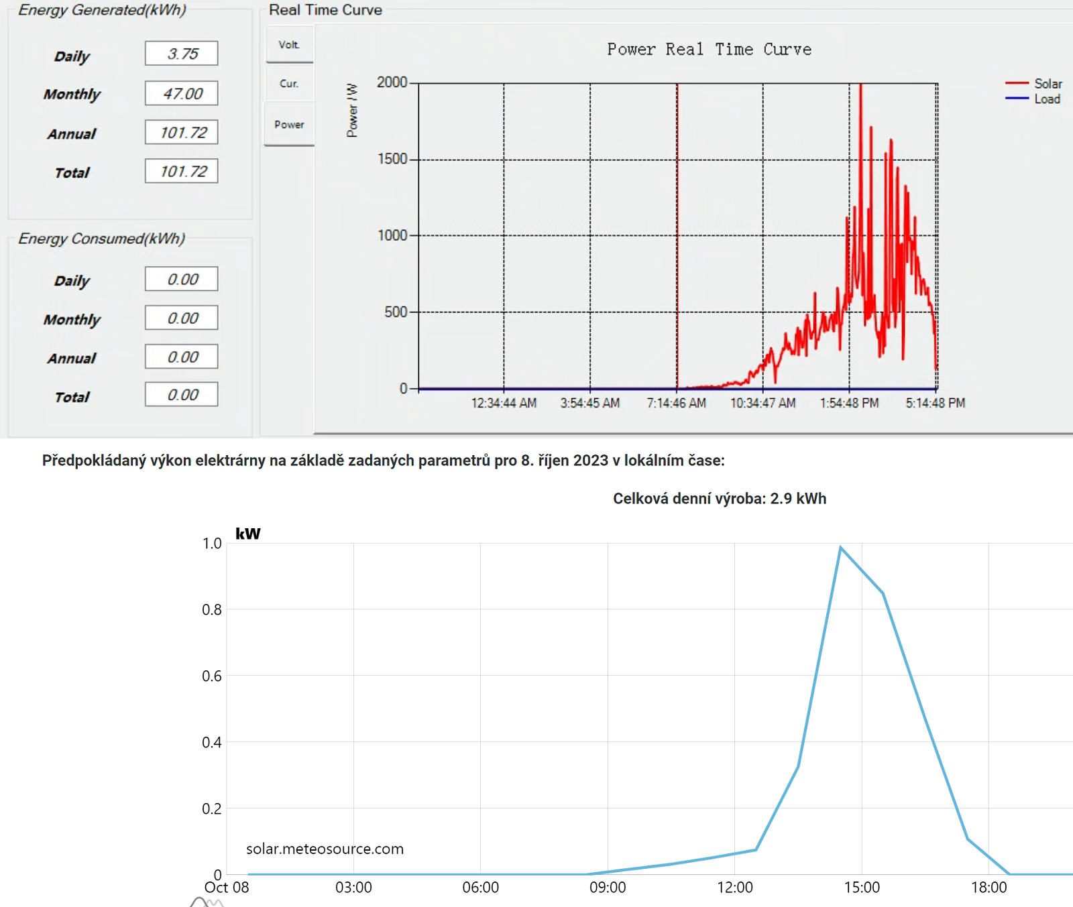Click the 1:54:48 PM time axis label

[x=849, y=403]
